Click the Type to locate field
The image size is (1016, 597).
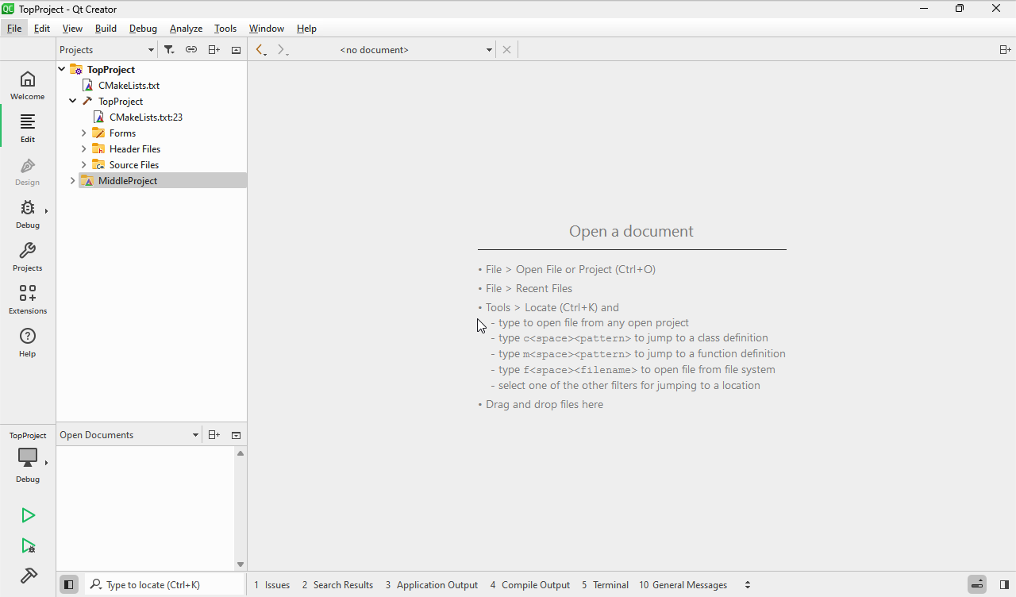click(x=171, y=585)
